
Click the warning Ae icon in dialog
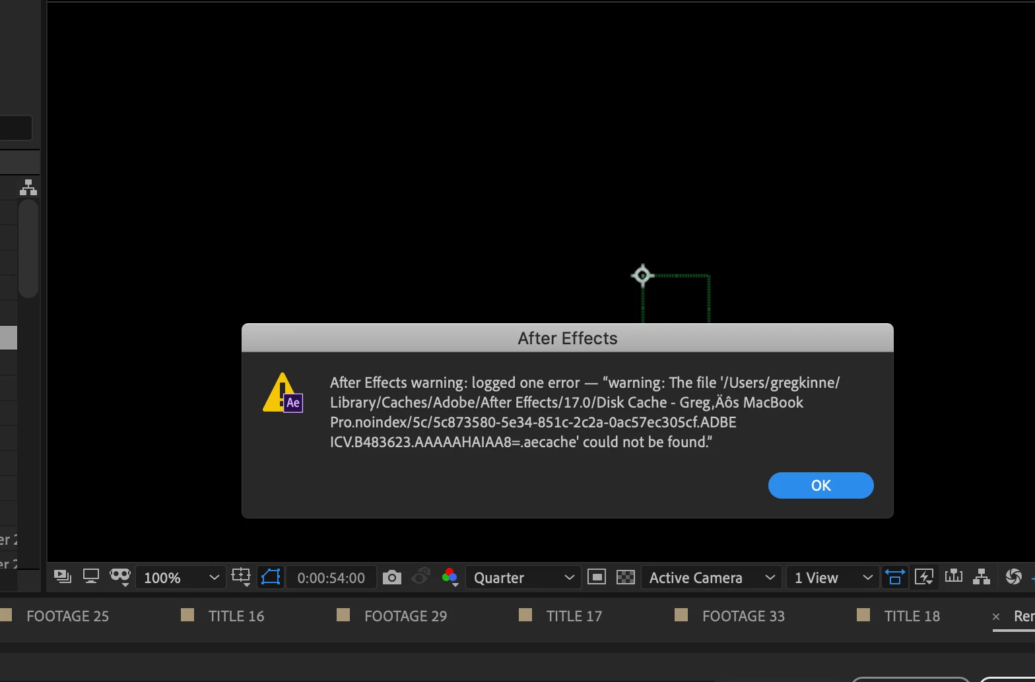[283, 393]
